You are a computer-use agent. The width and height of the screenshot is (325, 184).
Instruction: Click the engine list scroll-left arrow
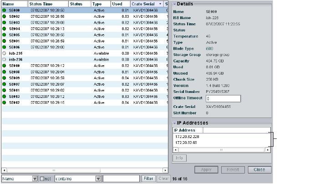(4, 170)
